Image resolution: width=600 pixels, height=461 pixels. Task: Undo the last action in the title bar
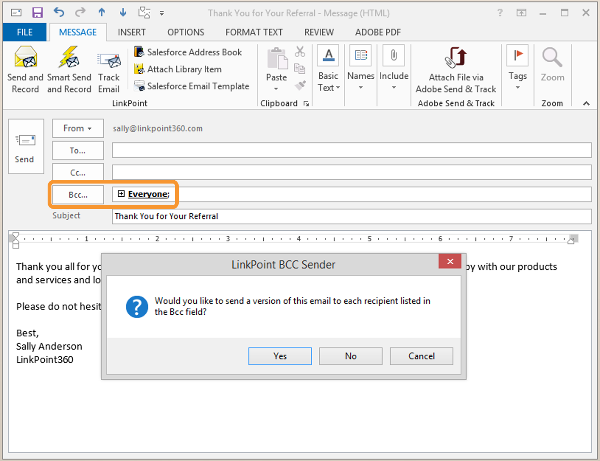click(x=58, y=12)
